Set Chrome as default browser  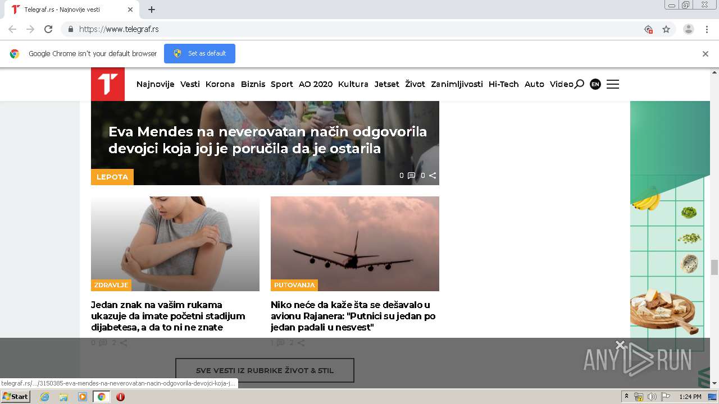[199, 53]
